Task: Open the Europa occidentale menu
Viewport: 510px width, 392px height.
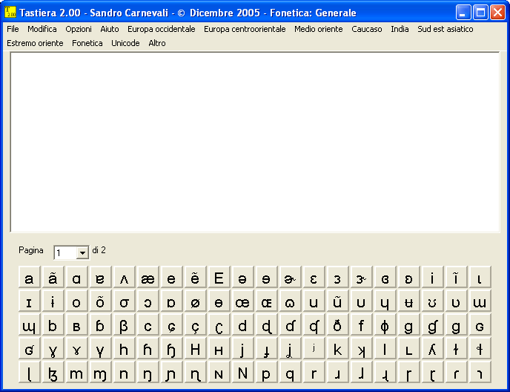Action: pos(162,29)
